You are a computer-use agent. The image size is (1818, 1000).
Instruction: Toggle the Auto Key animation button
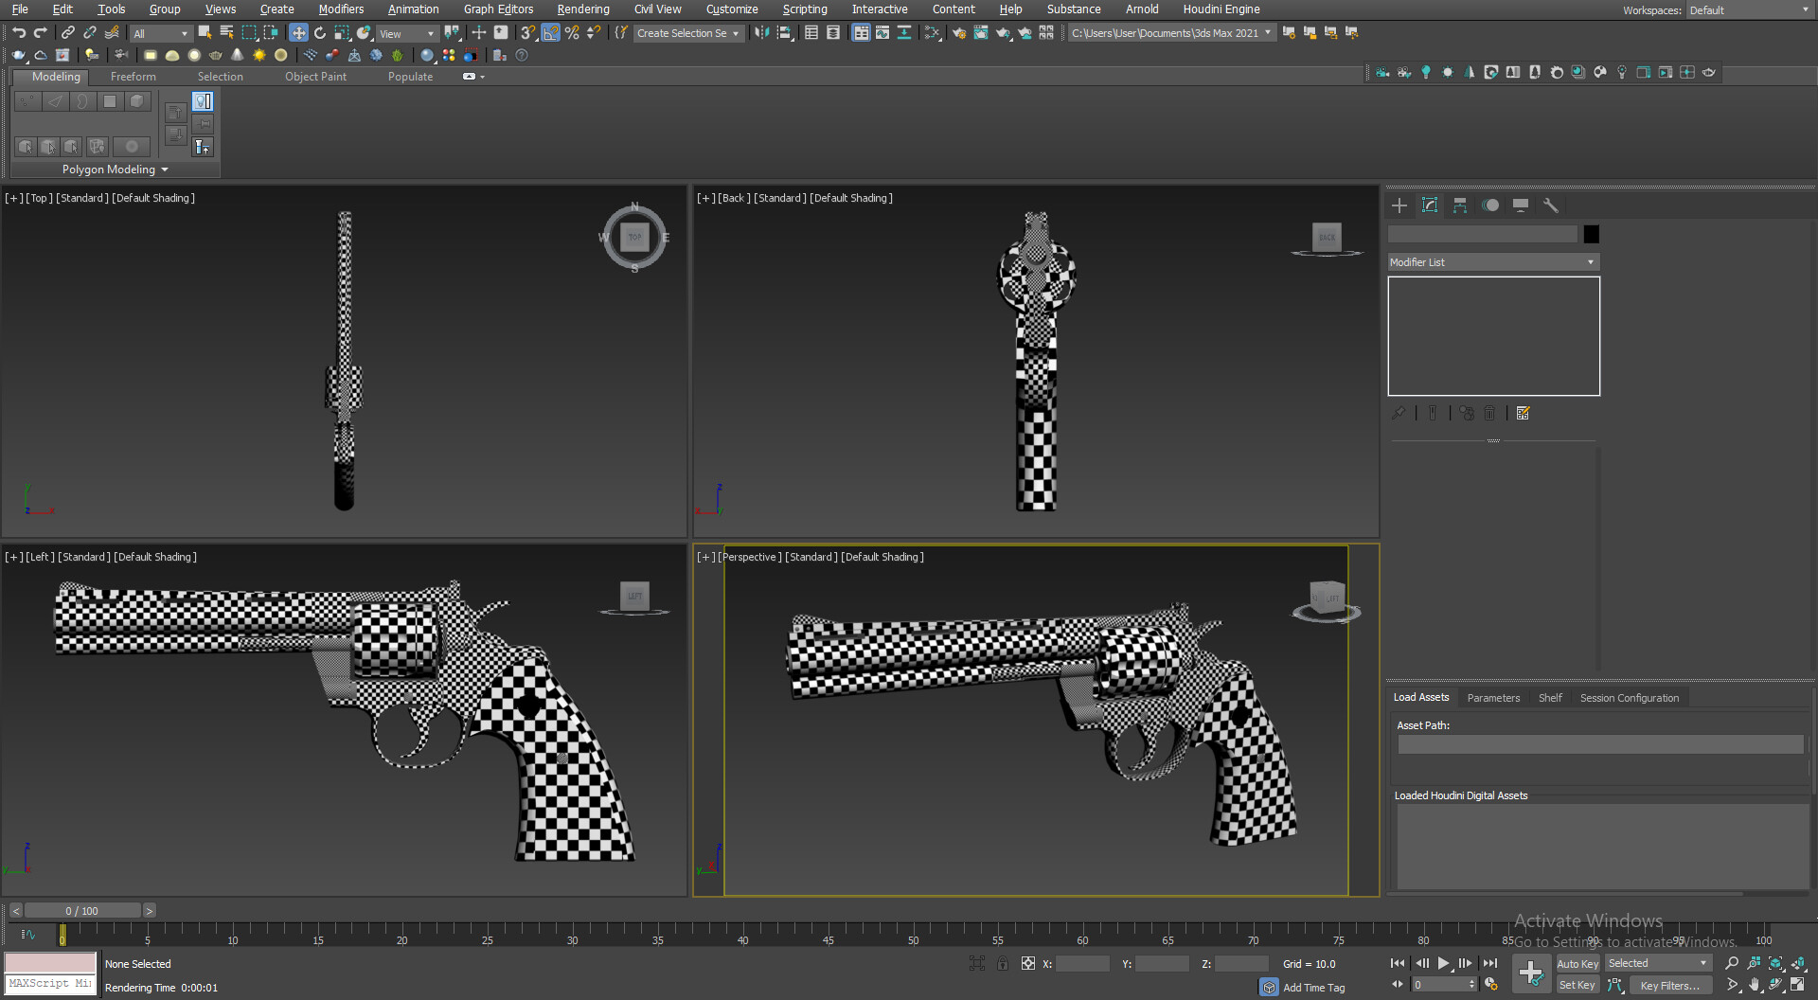pos(1578,963)
